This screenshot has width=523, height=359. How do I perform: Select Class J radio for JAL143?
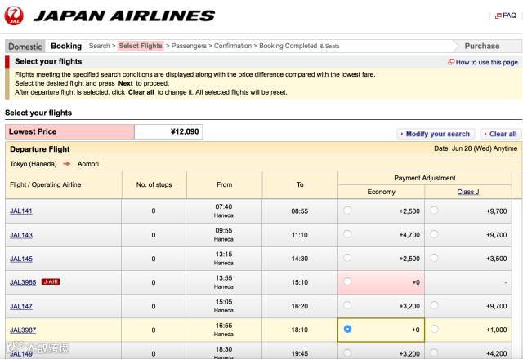[434, 234]
